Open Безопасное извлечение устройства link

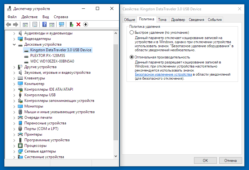point(163,74)
